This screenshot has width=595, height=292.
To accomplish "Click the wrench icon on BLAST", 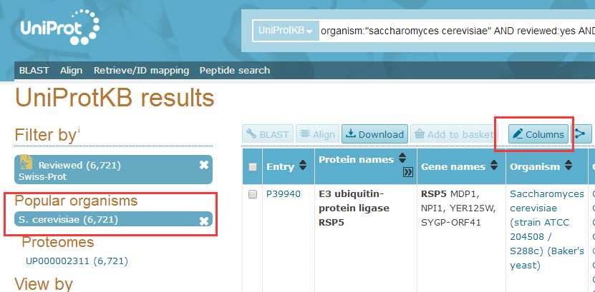I will pyautogui.click(x=251, y=134).
